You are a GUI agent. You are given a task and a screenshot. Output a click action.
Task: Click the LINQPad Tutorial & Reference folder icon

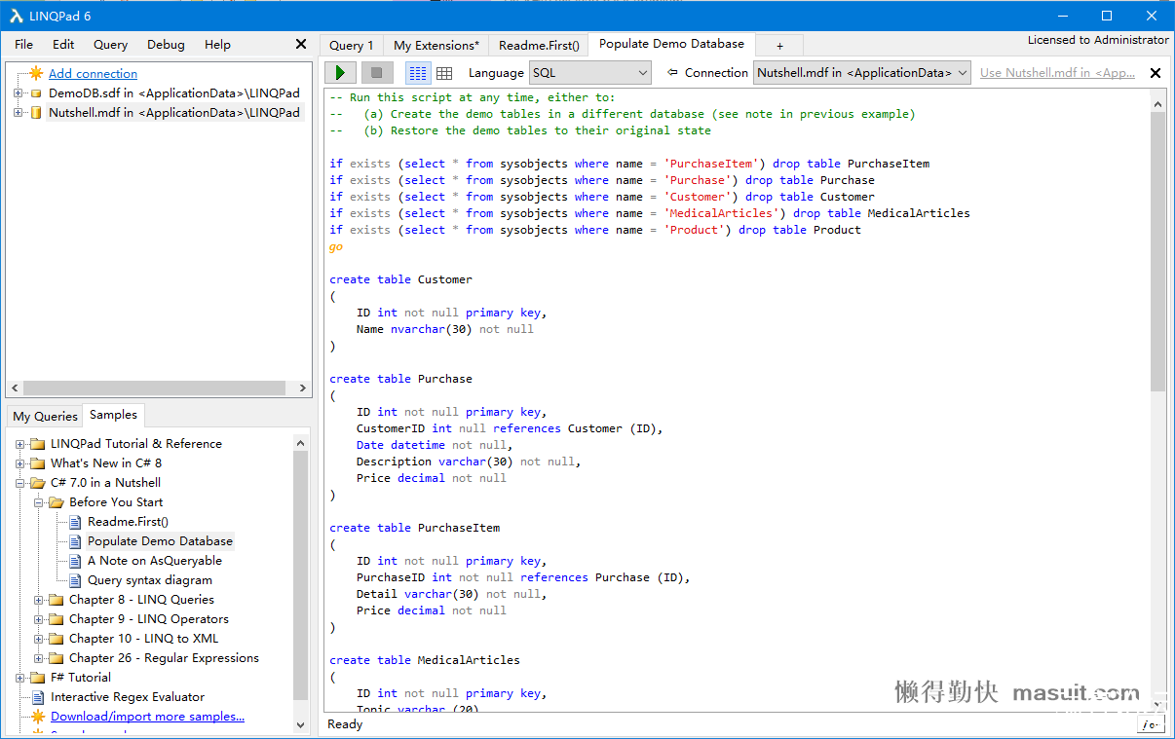(38, 444)
